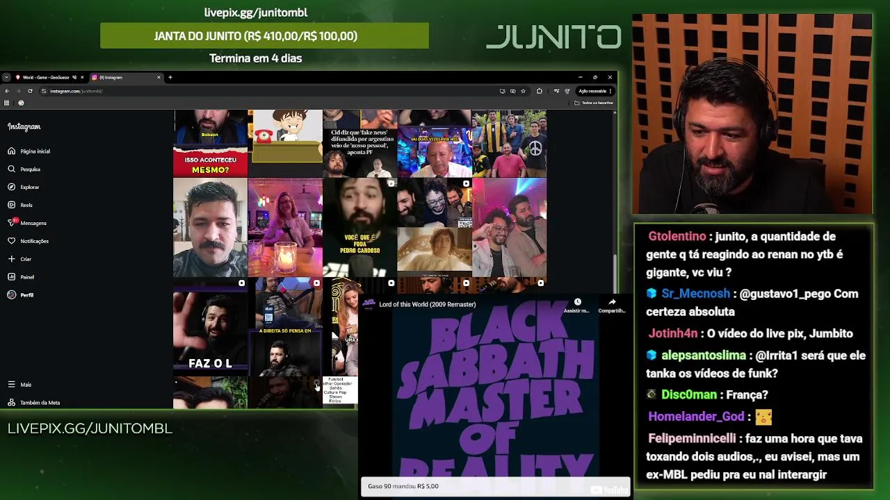
Task: Open 'ISSO ACONTECEU MESMO?' post thumbnail
Action: [x=210, y=142]
